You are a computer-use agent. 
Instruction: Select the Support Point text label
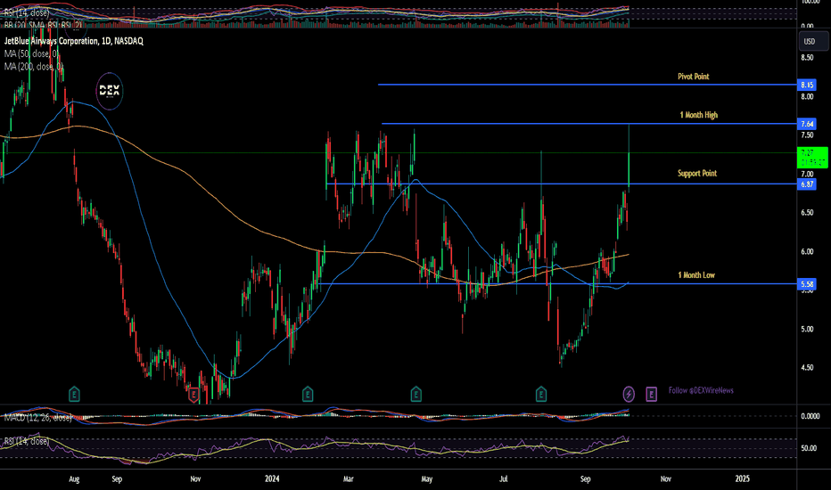[697, 173]
